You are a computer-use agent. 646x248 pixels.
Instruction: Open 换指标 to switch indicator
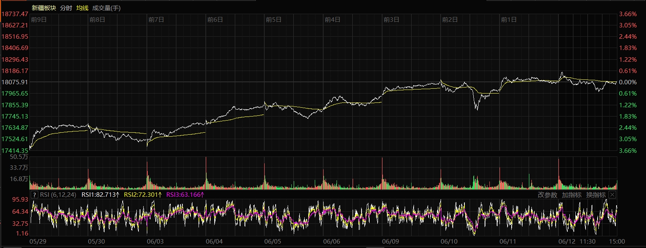point(596,195)
